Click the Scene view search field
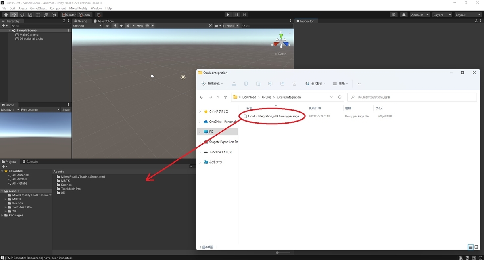 (267, 26)
